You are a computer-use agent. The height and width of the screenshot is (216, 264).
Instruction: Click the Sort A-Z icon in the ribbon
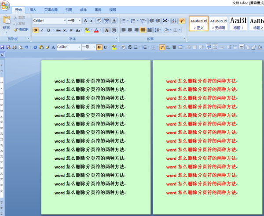tap(174, 21)
